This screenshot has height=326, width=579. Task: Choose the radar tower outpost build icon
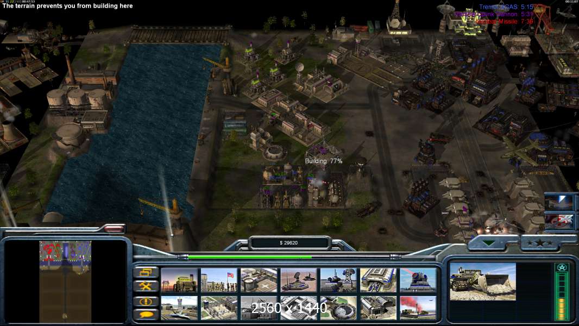coord(338,280)
